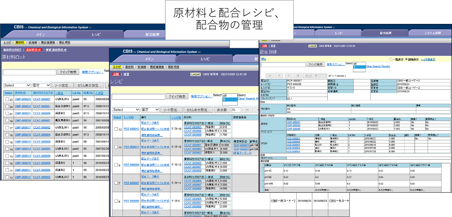The image size is (452, 217).
Task: Open the 配合結果 tab in detail window
Action: pyautogui.click(x=386, y=33)
